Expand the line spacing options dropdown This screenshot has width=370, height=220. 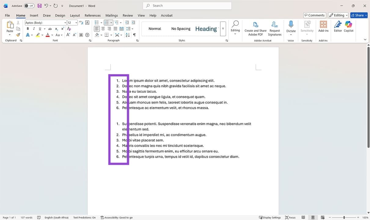(132, 28)
